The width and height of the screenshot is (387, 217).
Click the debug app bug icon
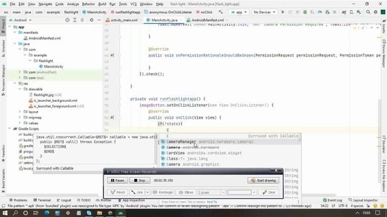point(305,12)
